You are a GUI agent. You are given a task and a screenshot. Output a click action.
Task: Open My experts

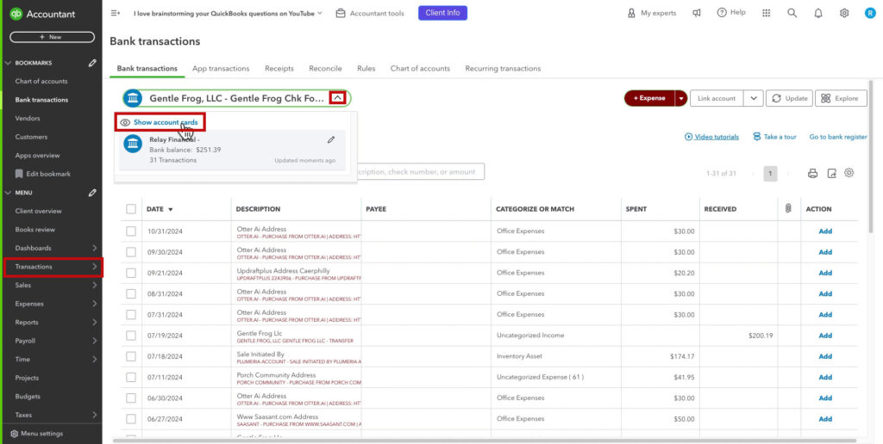click(x=652, y=13)
